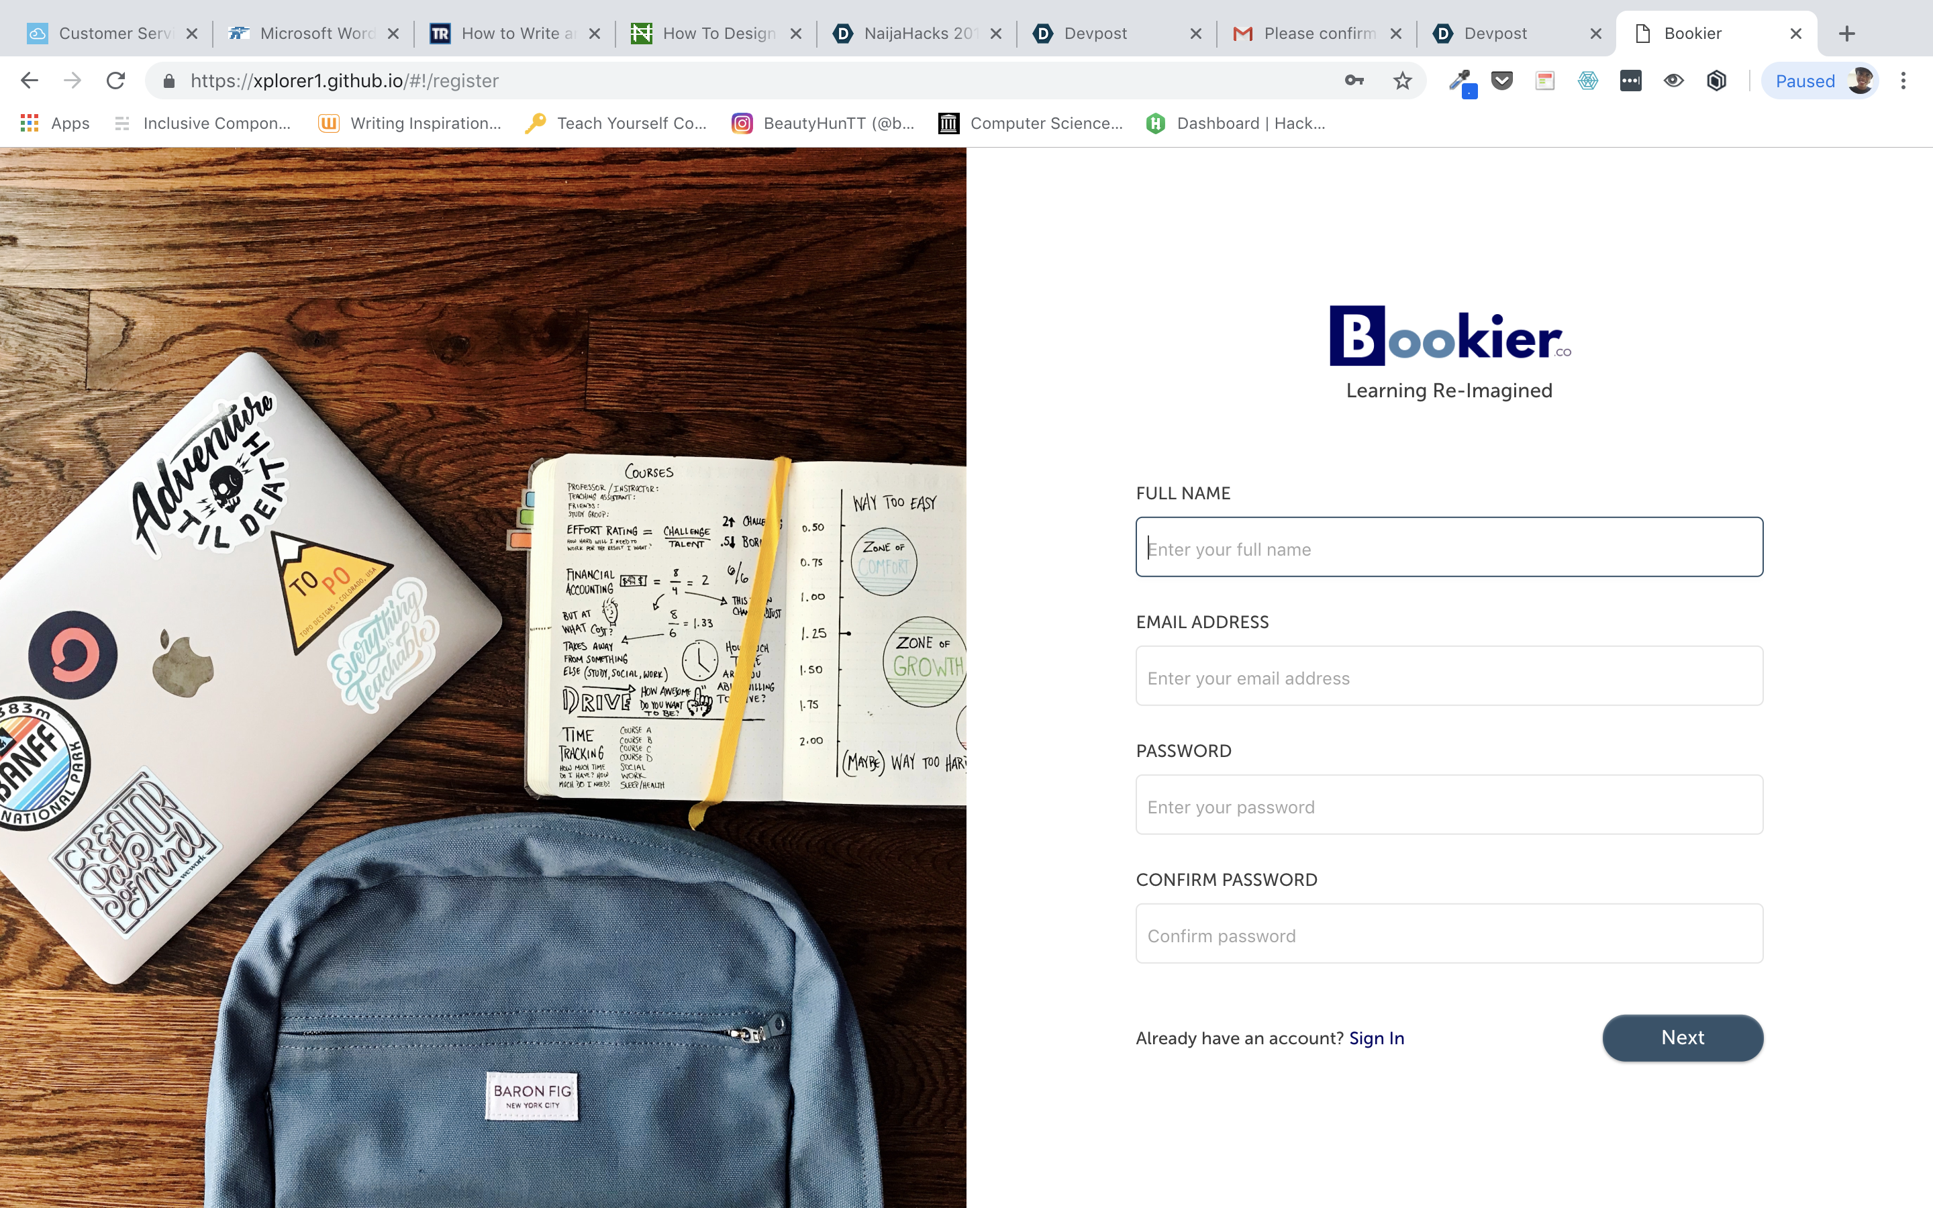The width and height of the screenshot is (1933, 1208).
Task: Open the saved passwords key icon
Action: point(1354,81)
